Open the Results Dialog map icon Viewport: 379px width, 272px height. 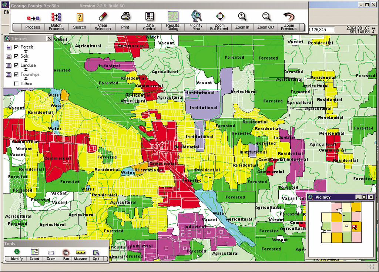(x=173, y=16)
